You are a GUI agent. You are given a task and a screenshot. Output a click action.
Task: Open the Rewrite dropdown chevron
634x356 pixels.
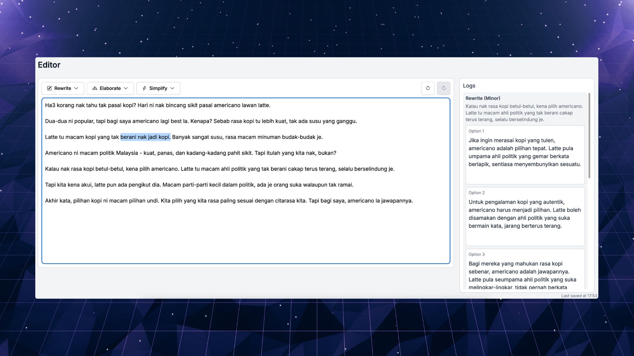(x=76, y=88)
